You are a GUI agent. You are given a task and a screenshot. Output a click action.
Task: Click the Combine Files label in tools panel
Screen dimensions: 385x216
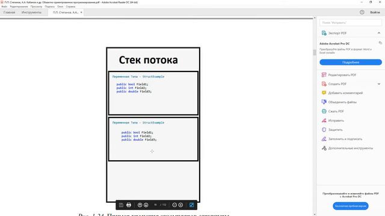pos(342,102)
